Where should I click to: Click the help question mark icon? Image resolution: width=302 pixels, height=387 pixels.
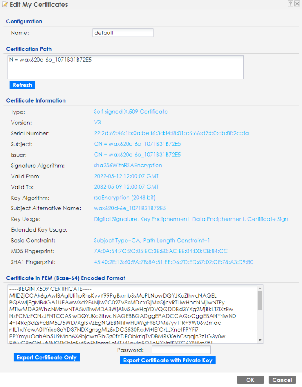click(x=290, y=3)
